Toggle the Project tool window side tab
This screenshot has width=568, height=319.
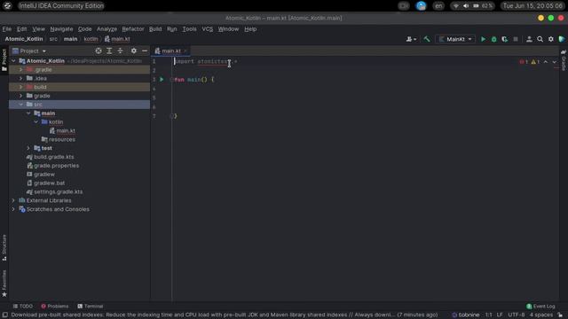[4, 60]
